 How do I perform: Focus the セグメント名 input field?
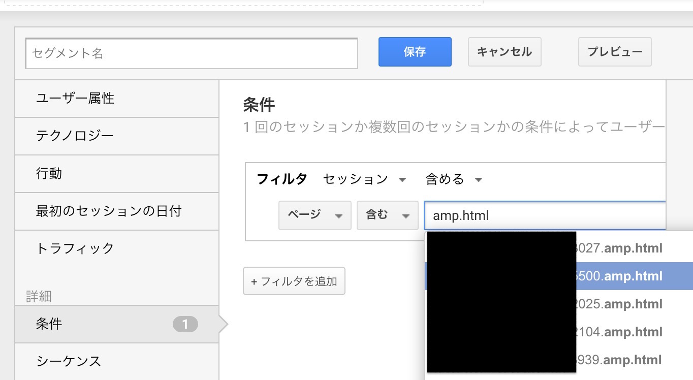coord(192,53)
